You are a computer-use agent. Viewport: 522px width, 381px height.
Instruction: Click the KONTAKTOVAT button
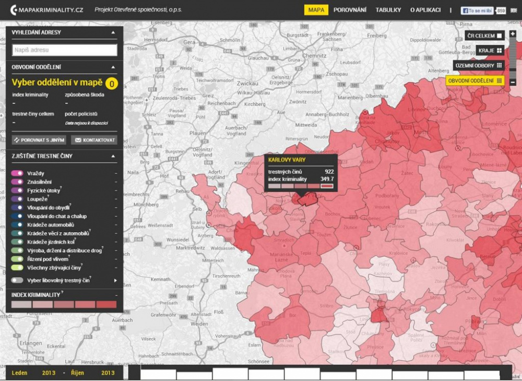pyautogui.click(x=94, y=140)
